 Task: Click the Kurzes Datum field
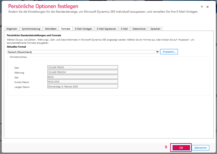tap(82, 82)
